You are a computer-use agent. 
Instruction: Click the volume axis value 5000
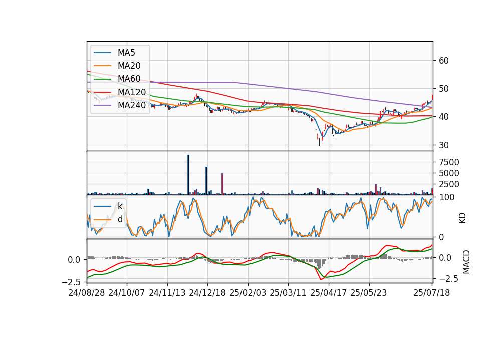click(x=449, y=173)
